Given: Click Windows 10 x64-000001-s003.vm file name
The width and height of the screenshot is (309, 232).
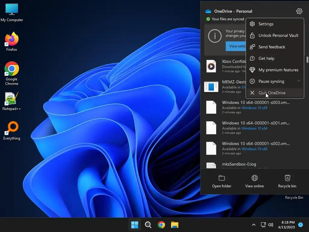Looking at the screenshot, I should [256, 102].
